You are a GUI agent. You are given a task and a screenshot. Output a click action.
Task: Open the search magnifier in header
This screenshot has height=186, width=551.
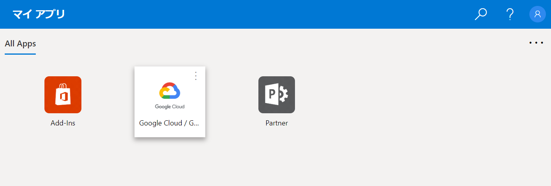click(481, 14)
